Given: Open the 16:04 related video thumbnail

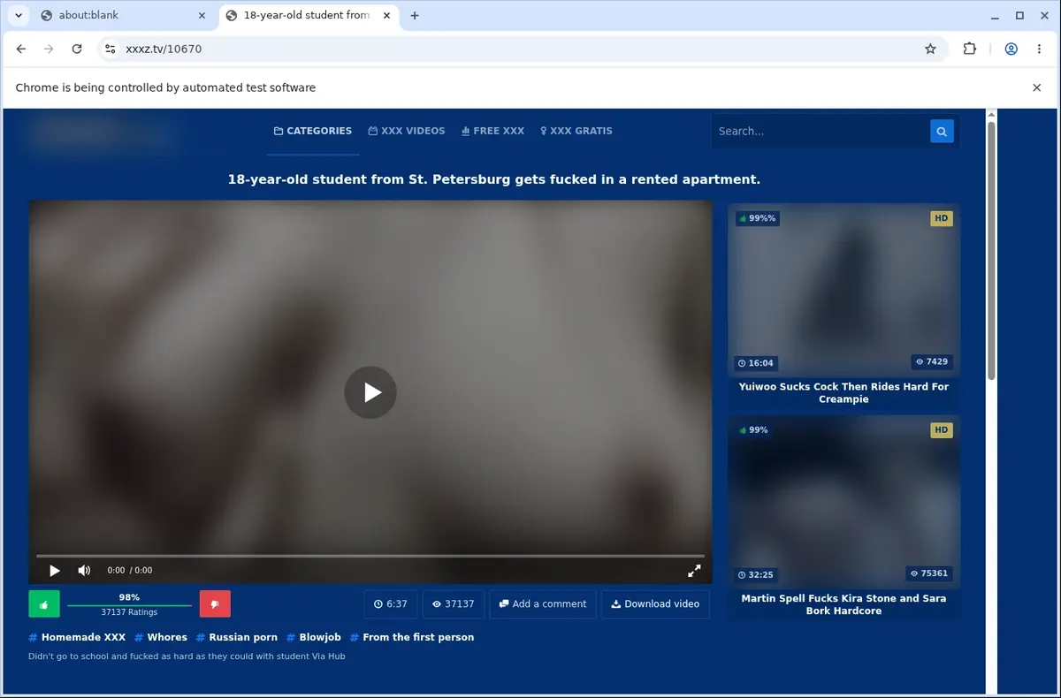Looking at the screenshot, I should (843, 290).
